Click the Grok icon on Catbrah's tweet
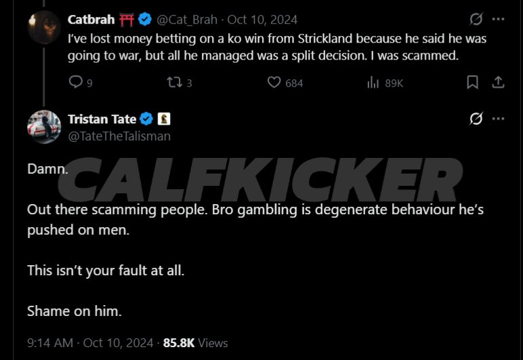This screenshot has width=523, height=360. 476,20
